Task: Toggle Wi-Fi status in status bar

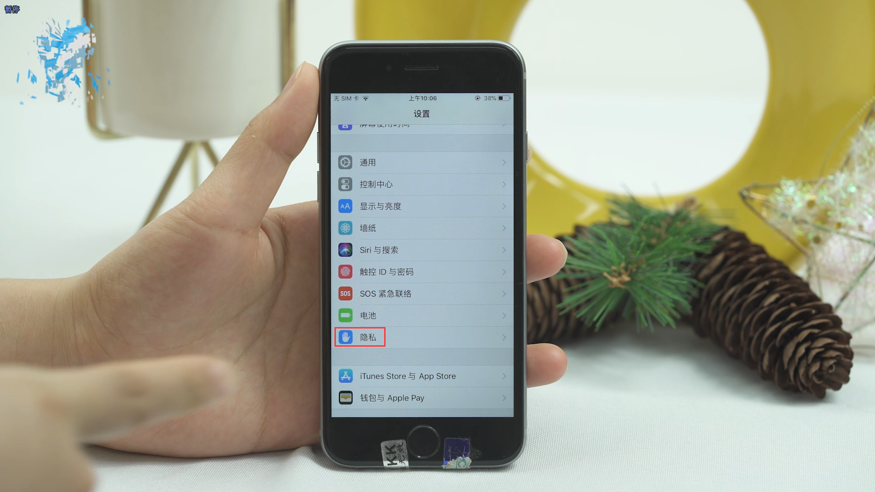Action: click(368, 98)
